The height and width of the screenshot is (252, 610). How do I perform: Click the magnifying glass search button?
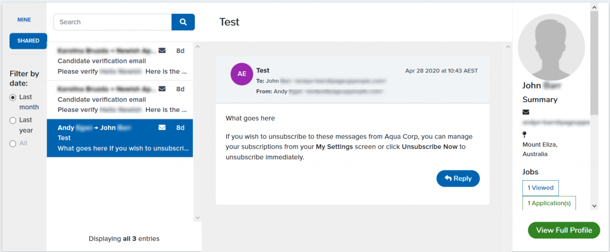183,22
